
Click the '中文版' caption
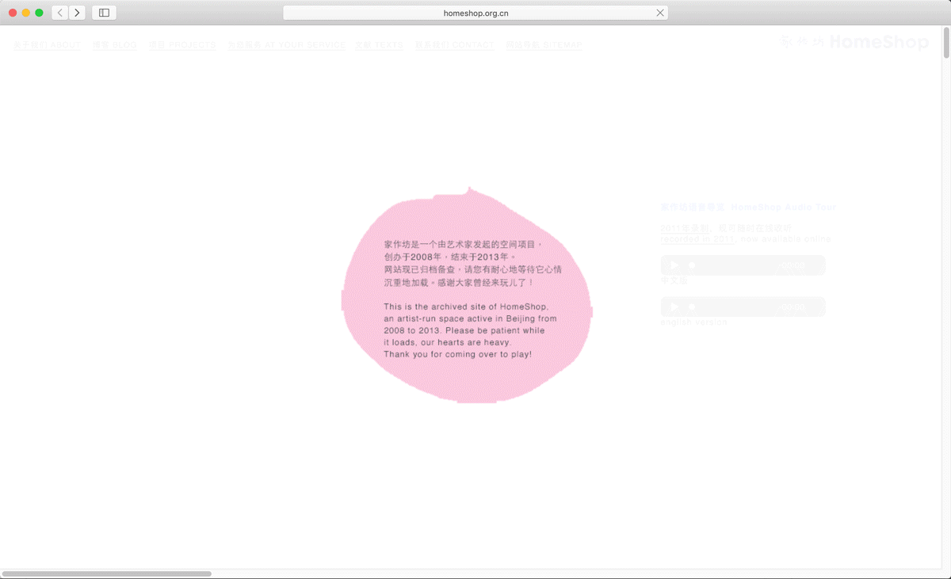[674, 280]
